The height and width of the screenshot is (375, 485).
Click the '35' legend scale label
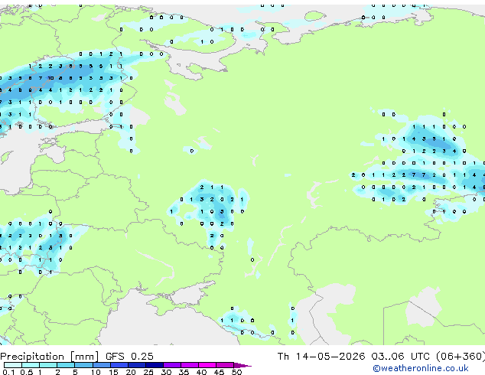coord(184,372)
